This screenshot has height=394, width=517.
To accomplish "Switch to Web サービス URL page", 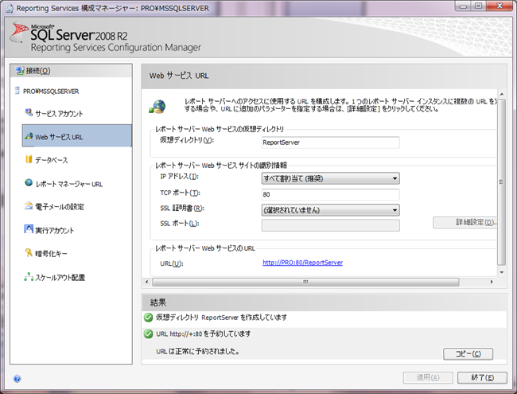I will tap(77, 135).
